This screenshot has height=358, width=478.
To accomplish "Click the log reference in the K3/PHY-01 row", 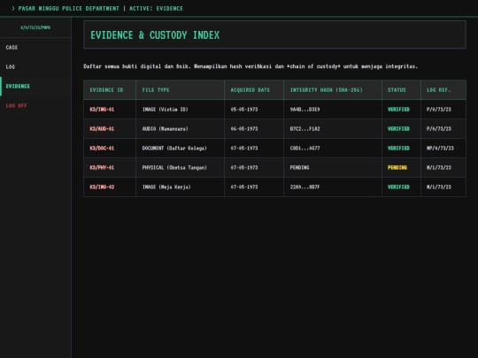I will point(439,168).
